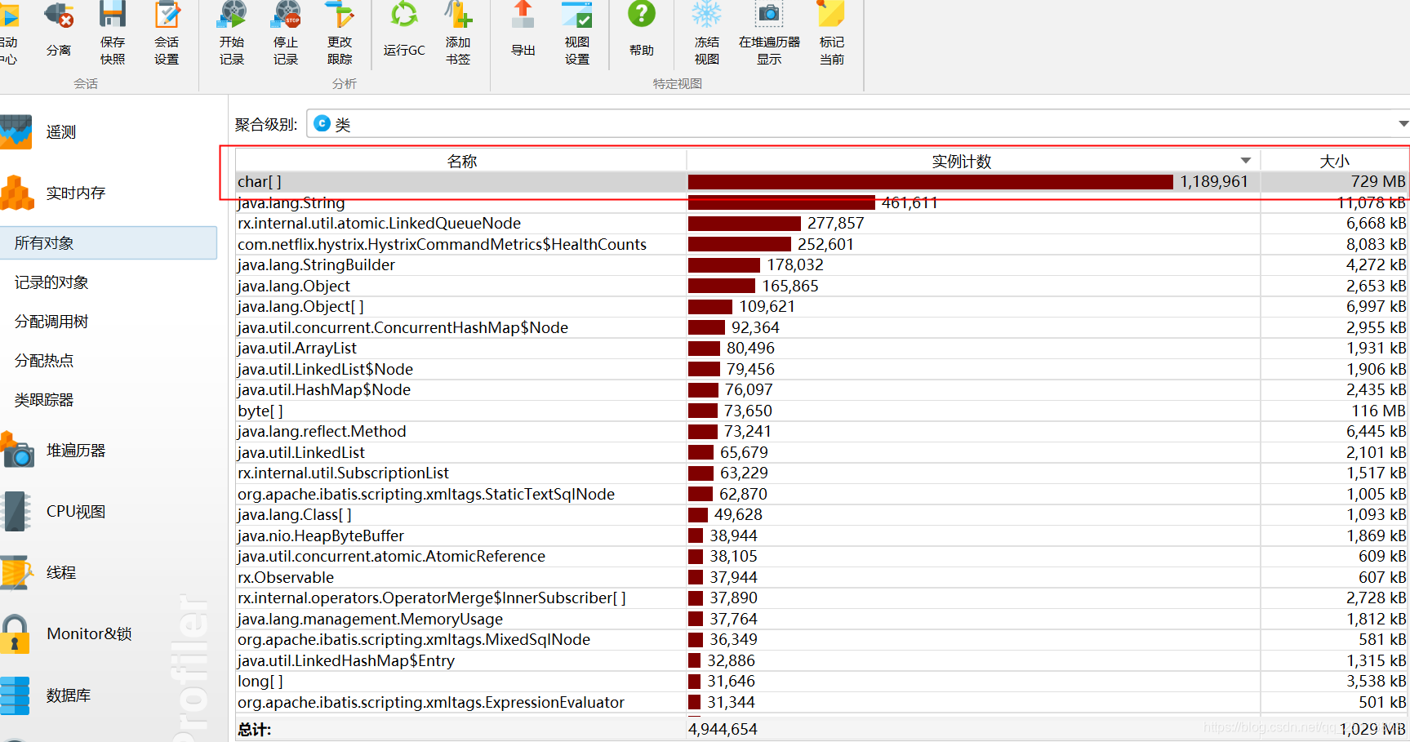Click 在堆遍历器显示 show in heap walker

[769, 15]
